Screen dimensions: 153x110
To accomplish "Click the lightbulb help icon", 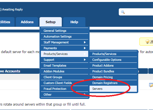I will pyautogui.click(x=147, y=41).
